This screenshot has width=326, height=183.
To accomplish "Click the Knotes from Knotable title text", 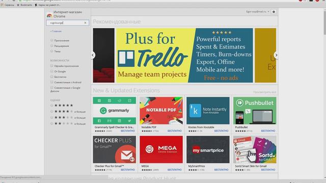I will [201, 127].
